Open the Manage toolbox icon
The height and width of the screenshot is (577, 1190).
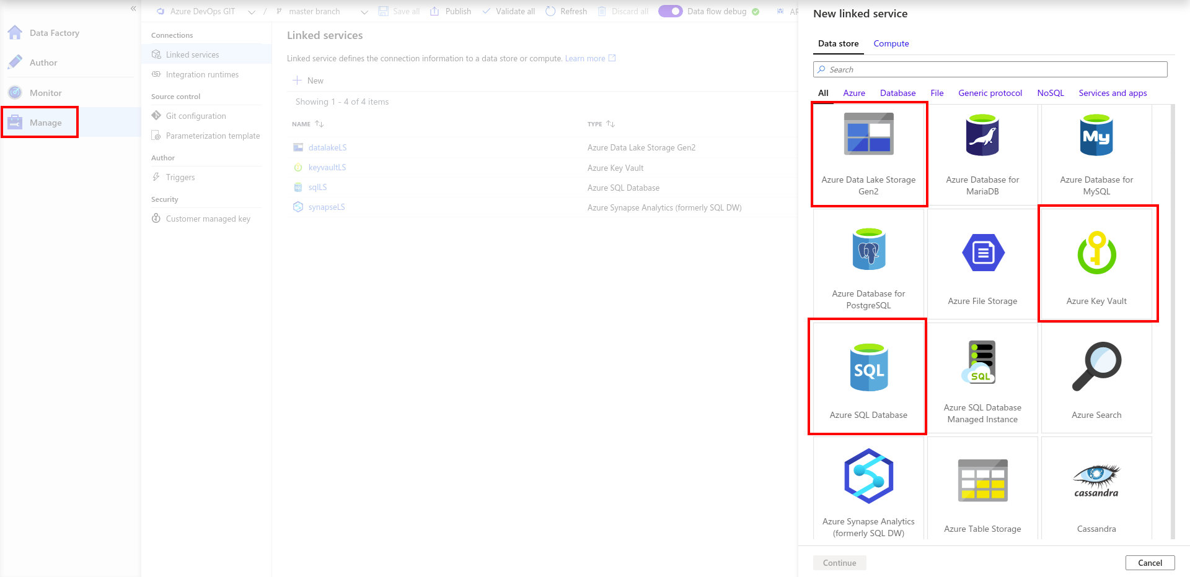pos(15,123)
